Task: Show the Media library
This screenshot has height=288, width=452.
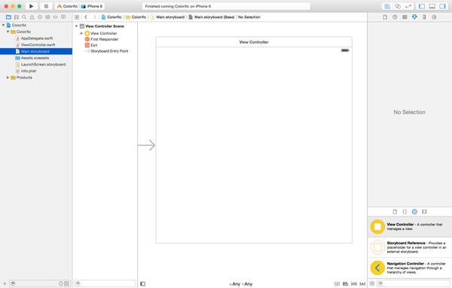Action: pyautogui.click(x=424, y=212)
